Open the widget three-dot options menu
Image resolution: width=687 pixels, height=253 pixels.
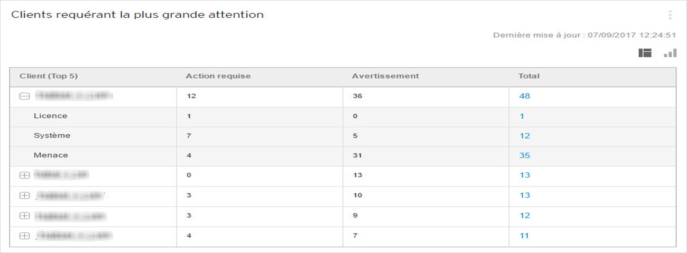pos(670,15)
